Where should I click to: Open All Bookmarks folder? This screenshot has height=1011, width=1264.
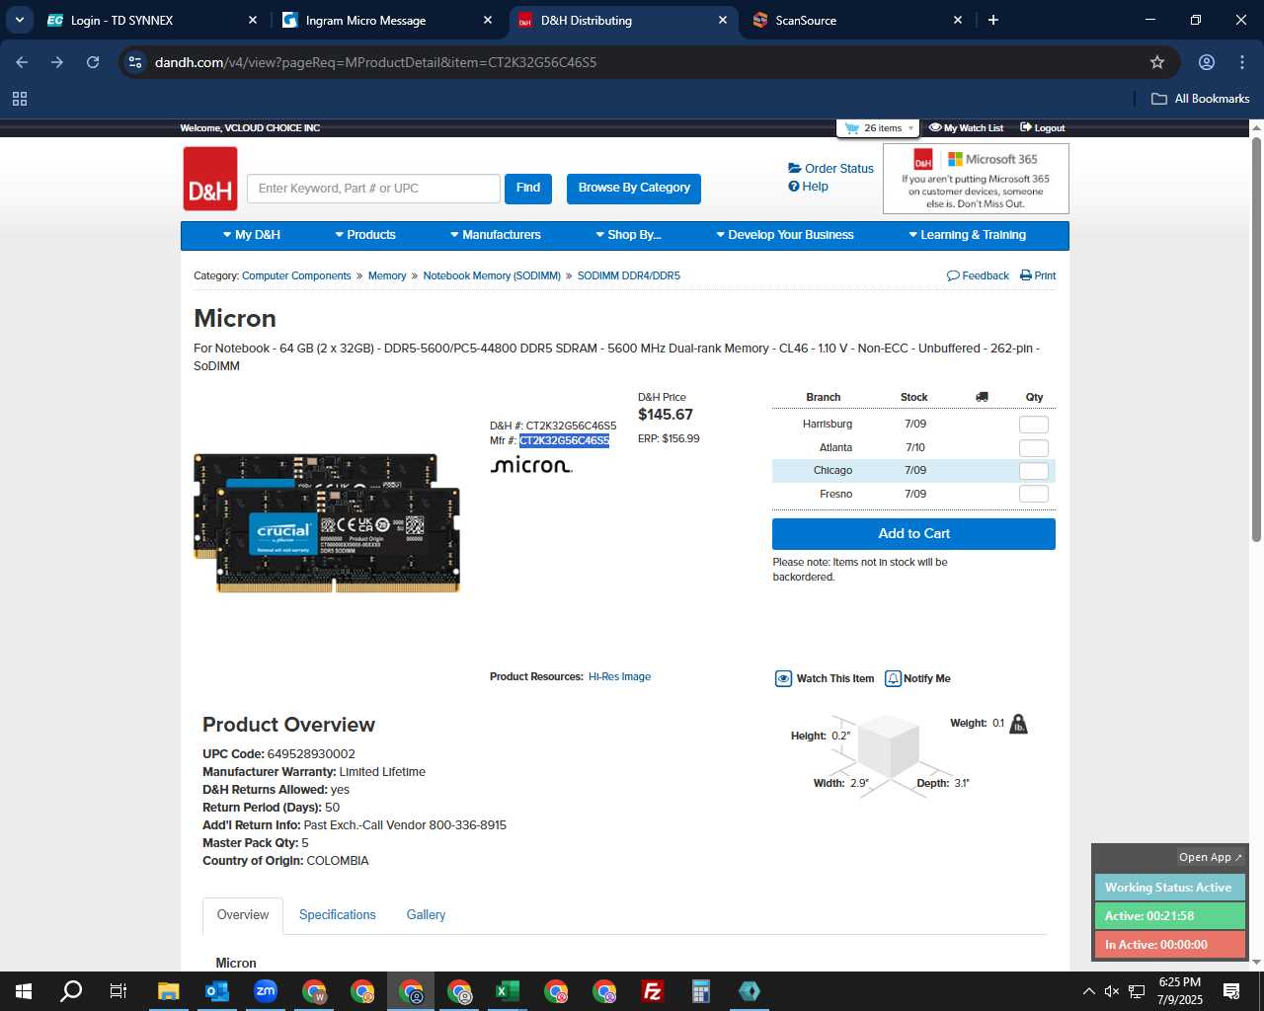tap(1201, 99)
